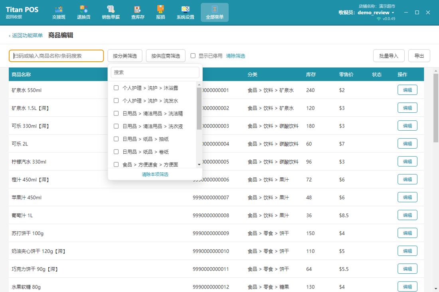
Task: Enable the 显示已停用 checkbox
Action: (193, 56)
